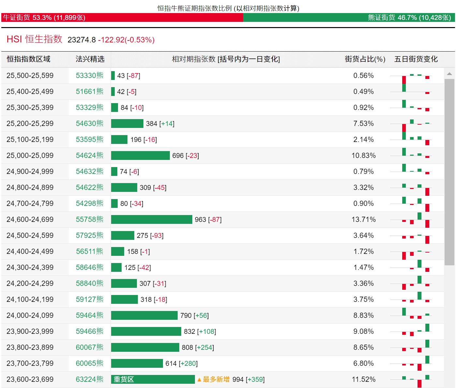This screenshot has width=456, height=388.
Task: Open warrant link 54630熊
Action: (x=90, y=123)
